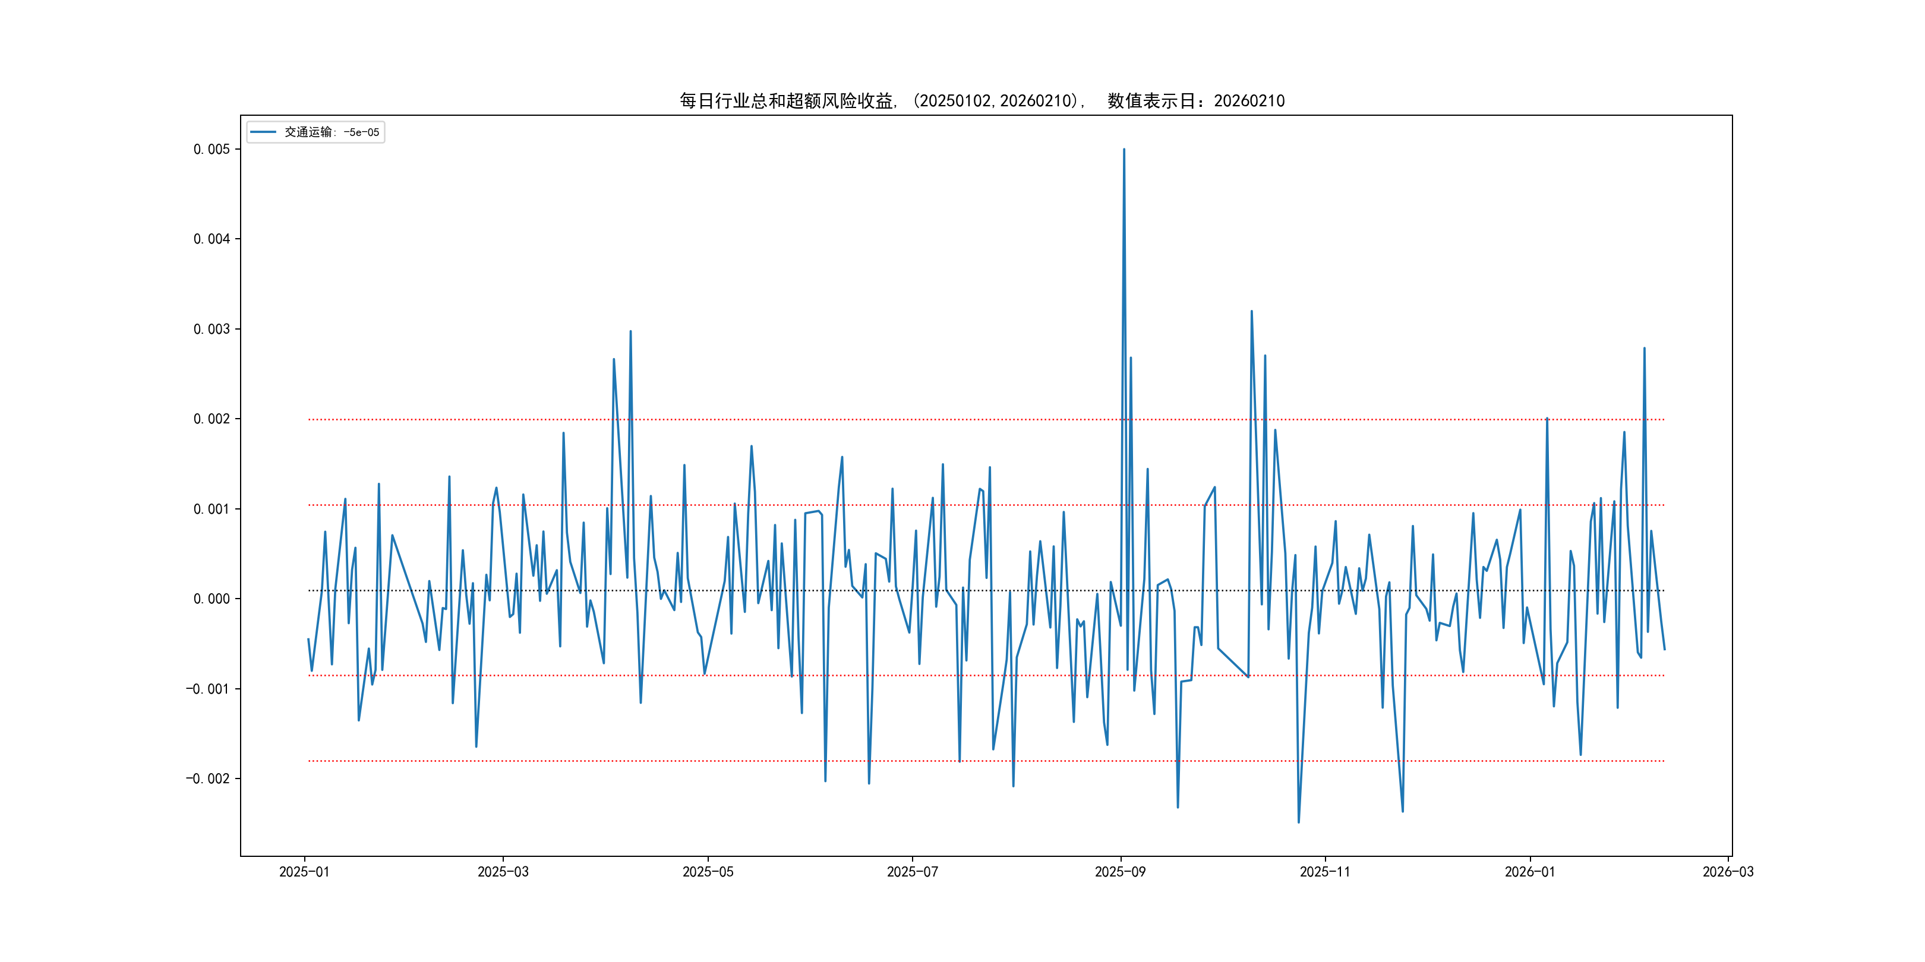Click the 2025-01 x-axis tick label
Screen dimensions: 1925x962
(304, 872)
